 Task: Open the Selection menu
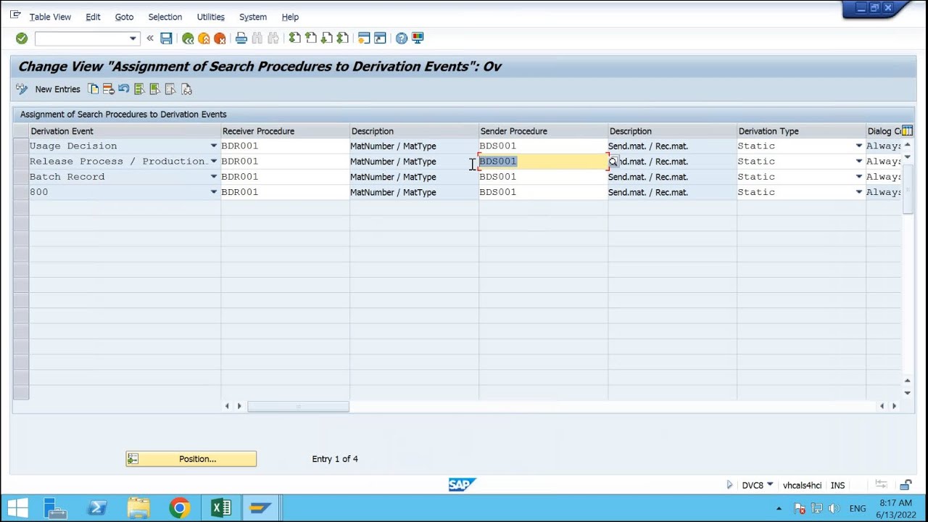pos(165,17)
